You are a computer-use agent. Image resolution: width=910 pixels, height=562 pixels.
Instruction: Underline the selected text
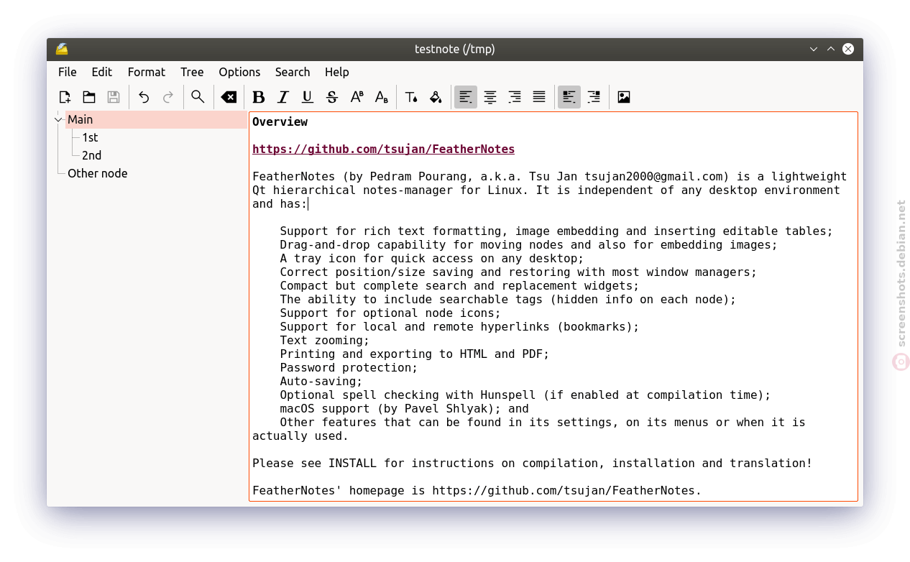click(x=308, y=97)
